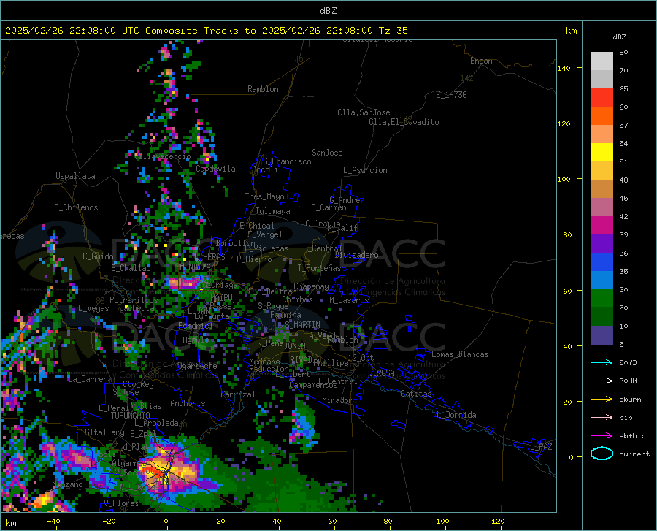Click the E_1-736 place label
Image resolution: width=657 pixels, height=531 pixels.
tap(451, 95)
